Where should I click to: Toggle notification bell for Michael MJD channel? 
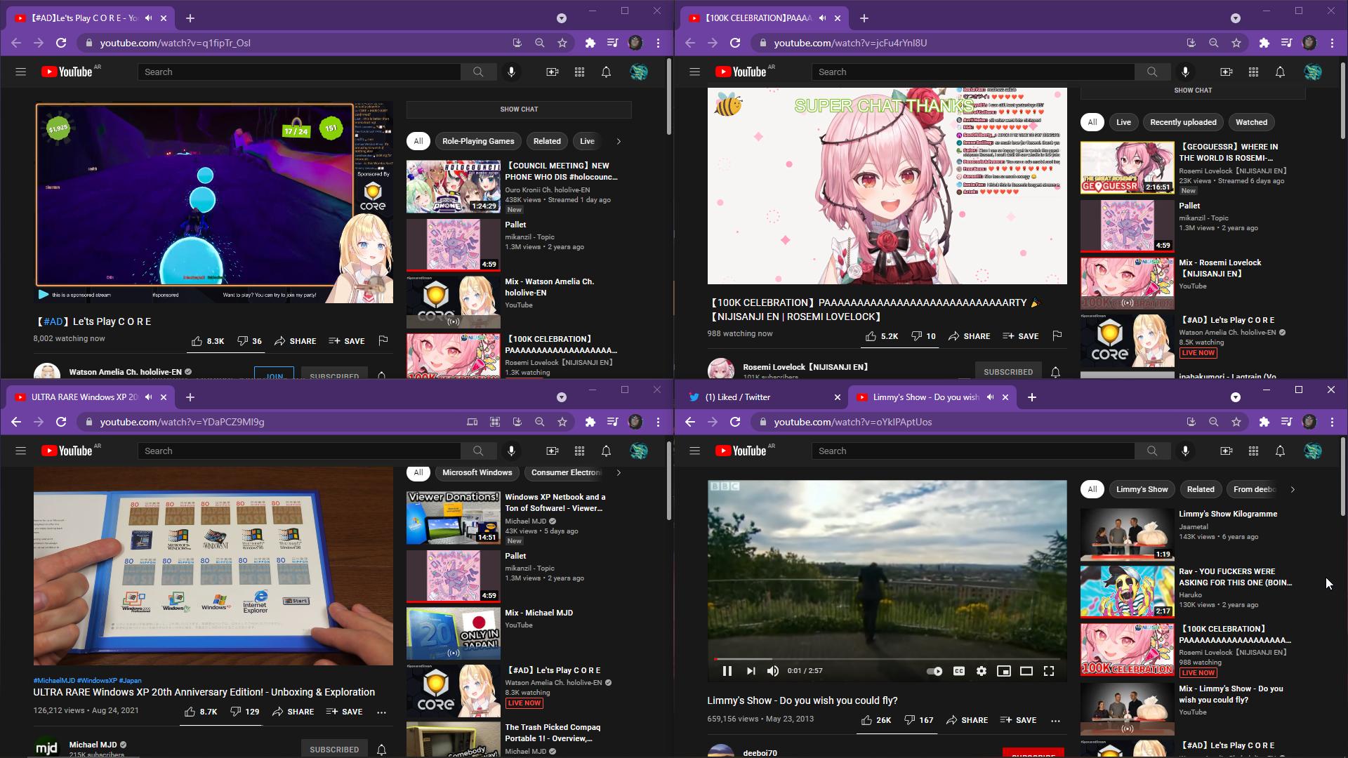(381, 750)
